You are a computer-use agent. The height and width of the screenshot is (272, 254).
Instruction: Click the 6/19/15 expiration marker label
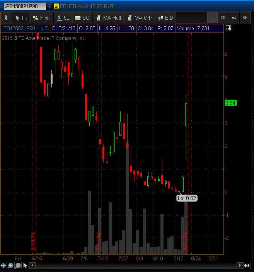pyautogui.click(x=33, y=241)
